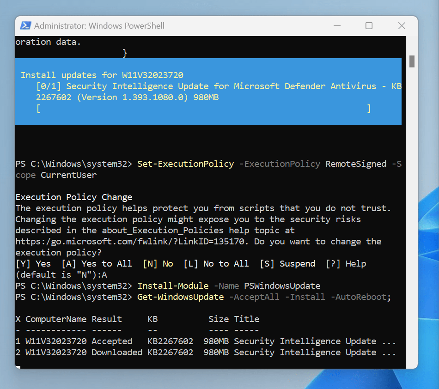
Task: Click the 'Get-WindowsUpdate' command text
Action: click(x=181, y=297)
